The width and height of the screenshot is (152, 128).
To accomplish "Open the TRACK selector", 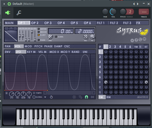I will [x=144, y=12].
